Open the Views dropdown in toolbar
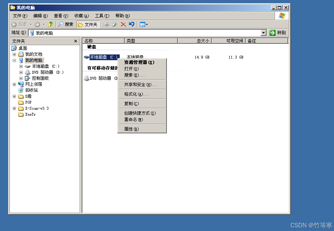334x231 pixels. 144,24
